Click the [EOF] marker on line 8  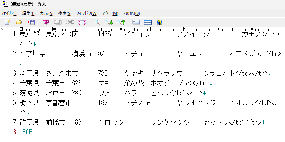pos(28,132)
